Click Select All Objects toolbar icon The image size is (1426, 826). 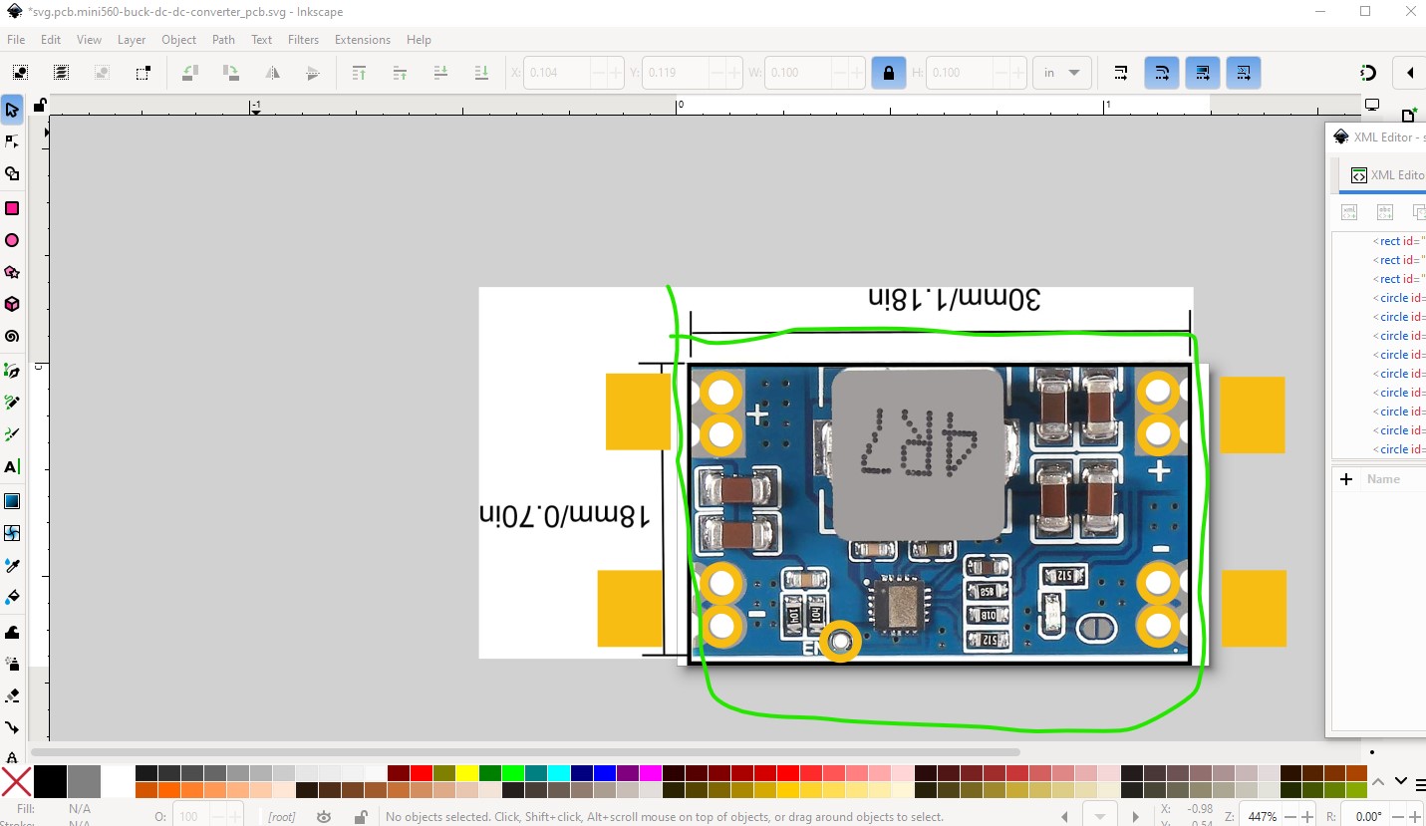coord(20,73)
